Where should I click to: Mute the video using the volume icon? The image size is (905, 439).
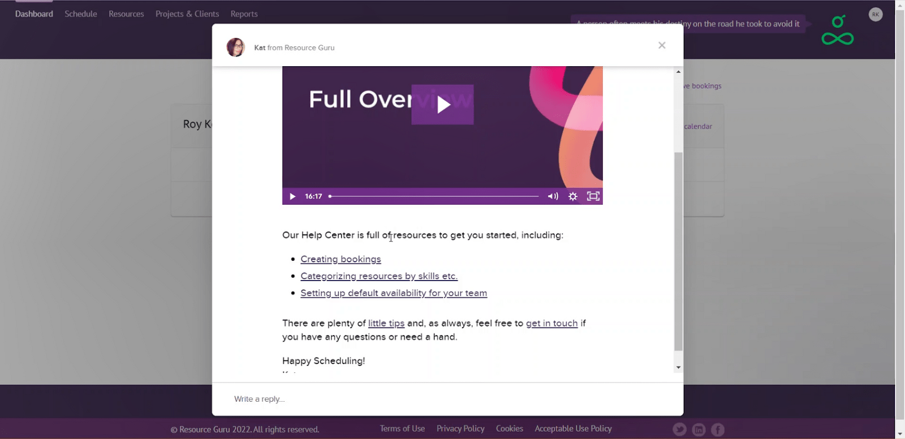point(553,196)
